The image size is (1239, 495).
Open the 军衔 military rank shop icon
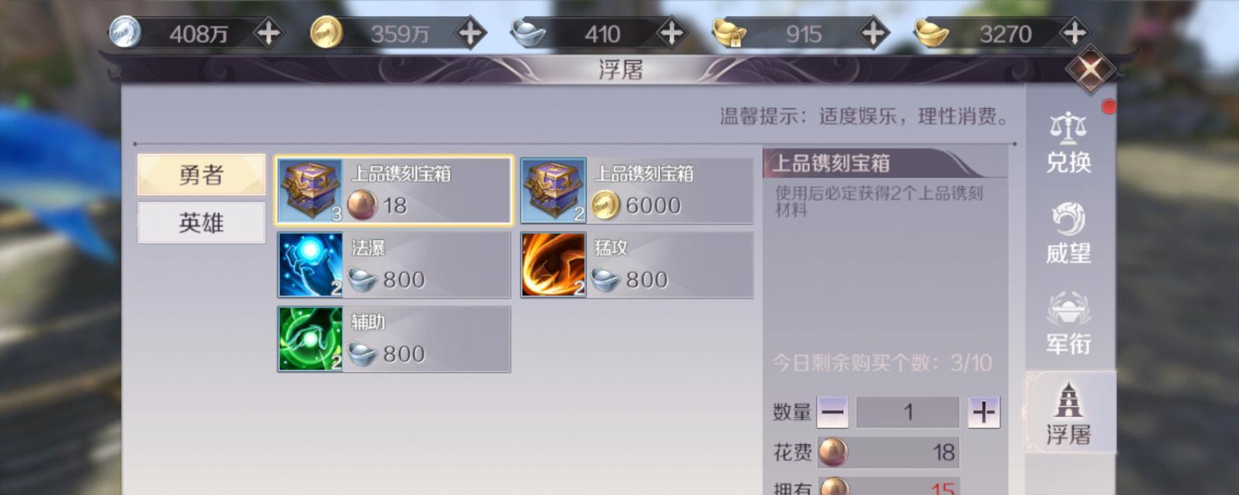1069,324
